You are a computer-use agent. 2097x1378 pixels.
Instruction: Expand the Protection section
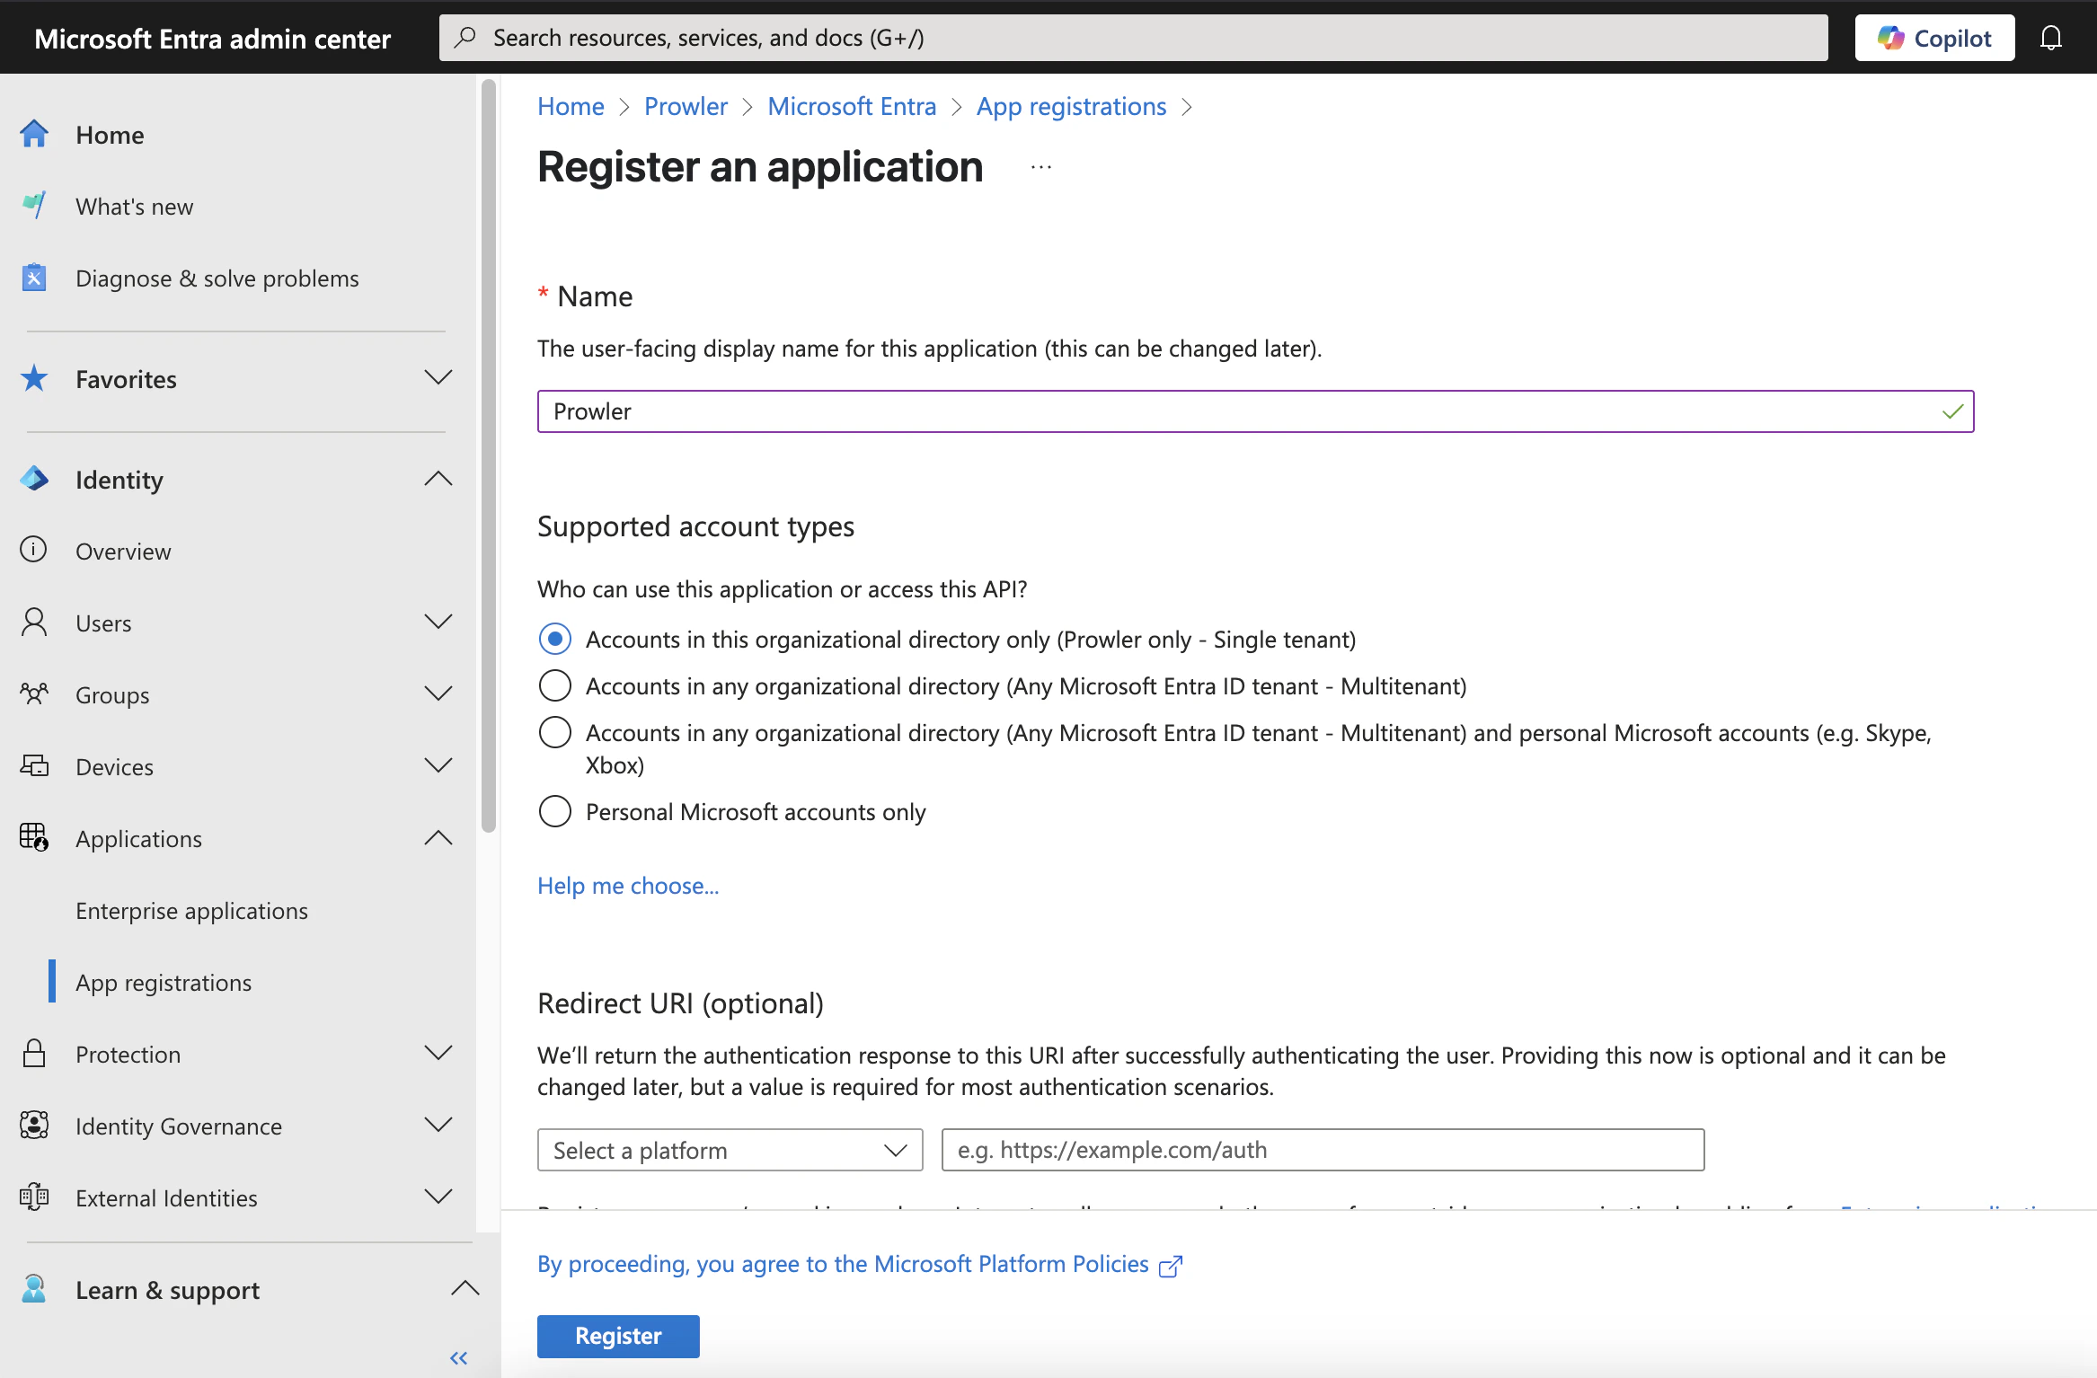tap(438, 1053)
